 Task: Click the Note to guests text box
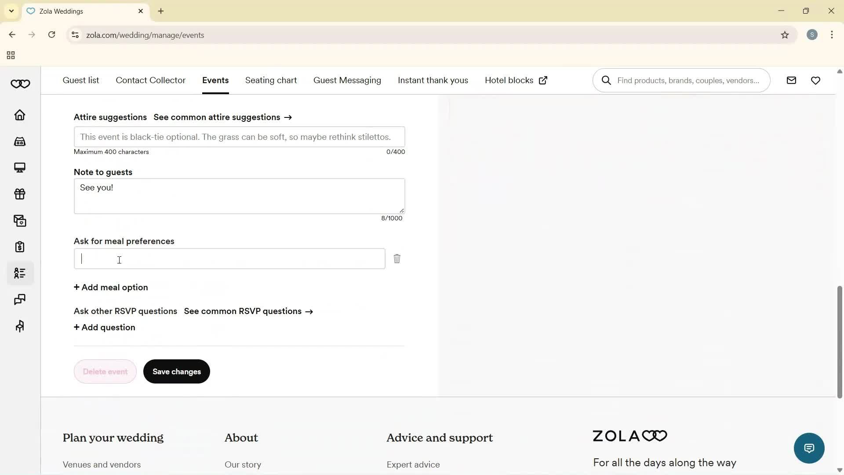tap(239, 196)
